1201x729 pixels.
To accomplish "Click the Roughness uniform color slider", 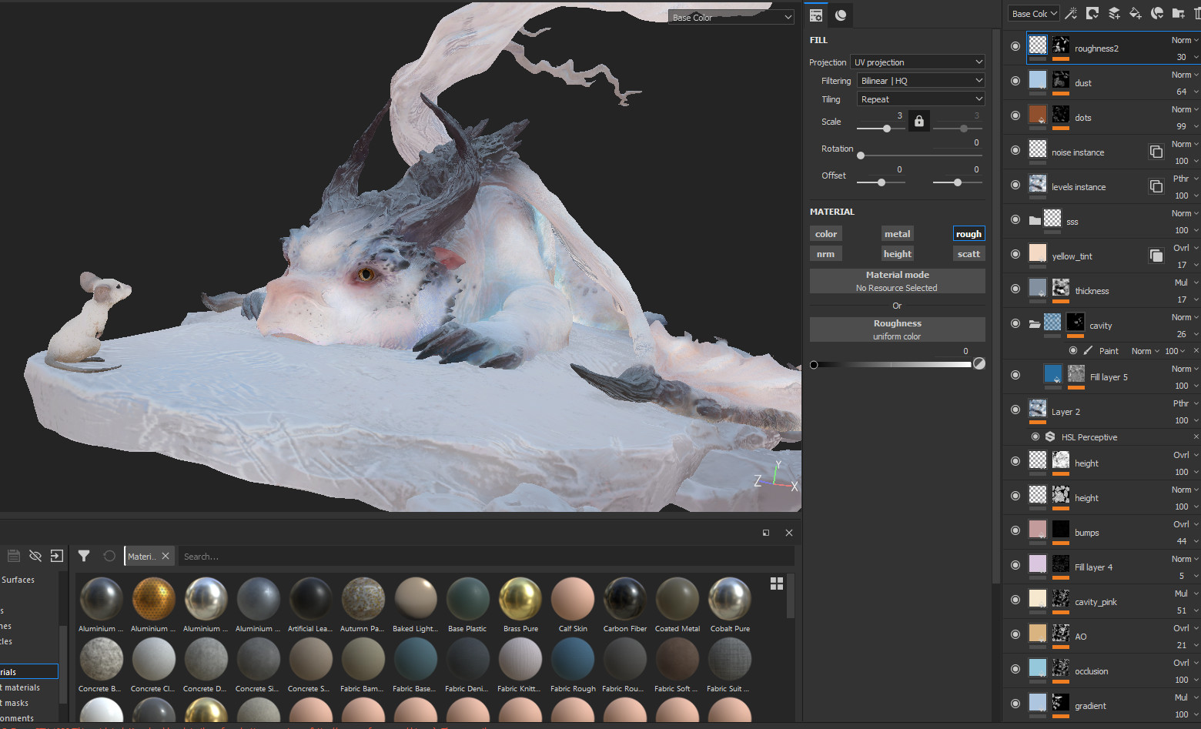I will [x=892, y=365].
